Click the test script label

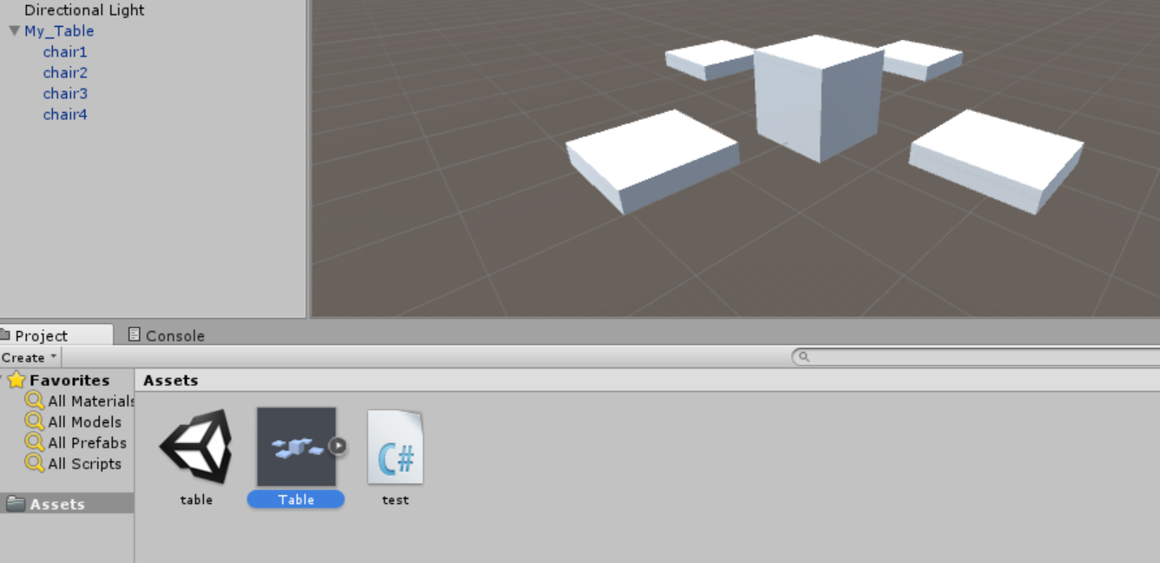(396, 500)
